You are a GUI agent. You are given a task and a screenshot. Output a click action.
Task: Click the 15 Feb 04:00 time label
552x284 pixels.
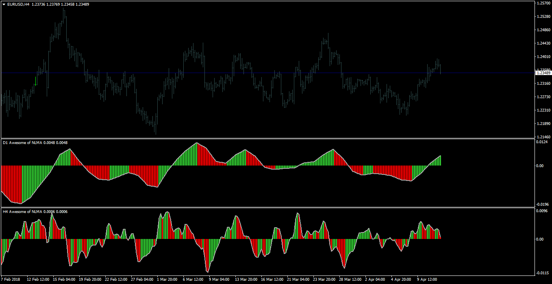64,280
